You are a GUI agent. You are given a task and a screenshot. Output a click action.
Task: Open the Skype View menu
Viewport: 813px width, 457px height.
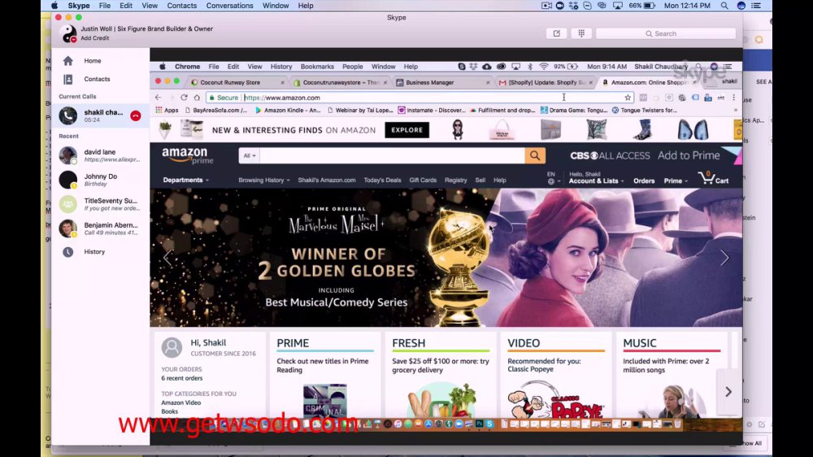click(150, 6)
